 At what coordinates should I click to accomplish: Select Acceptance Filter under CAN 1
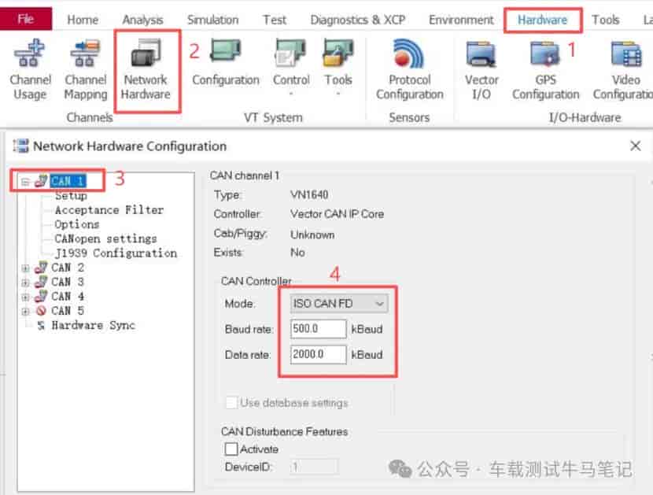pos(109,209)
